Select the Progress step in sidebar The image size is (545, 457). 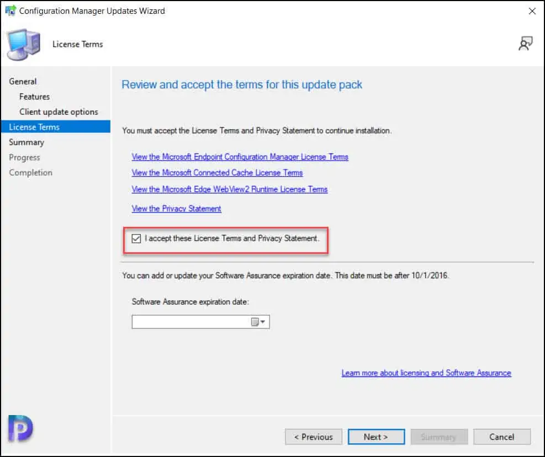[x=25, y=157]
